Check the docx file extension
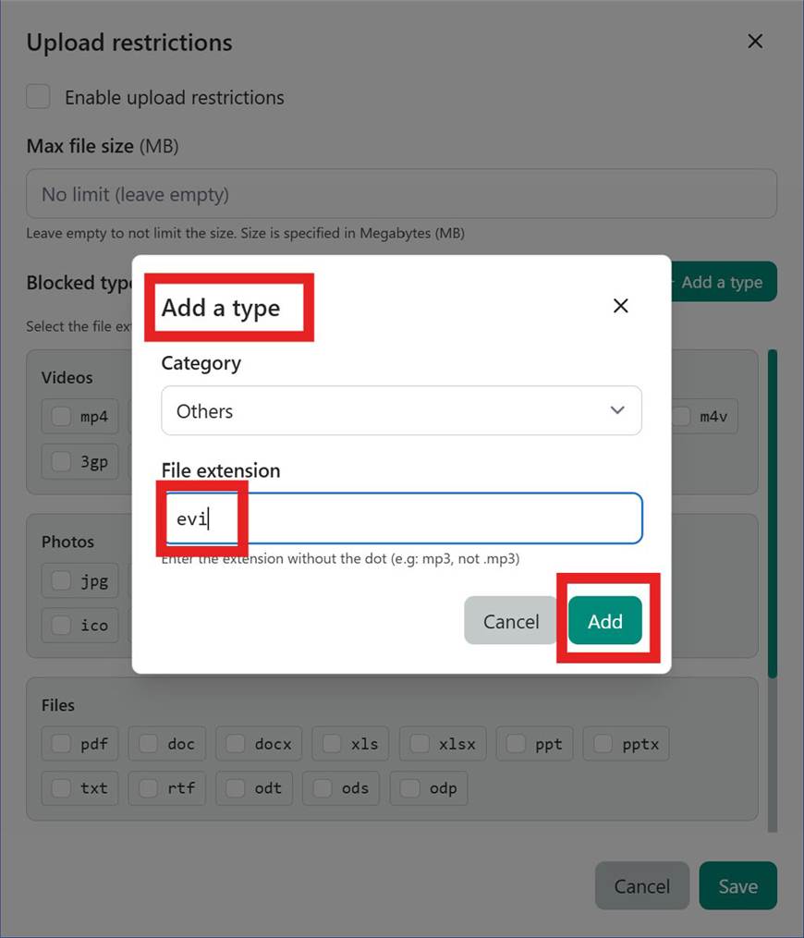This screenshot has width=804, height=938. click(x=238, y=743)
